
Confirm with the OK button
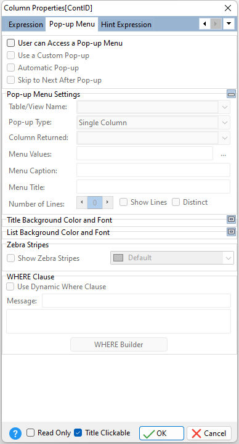tap(161, 434)
